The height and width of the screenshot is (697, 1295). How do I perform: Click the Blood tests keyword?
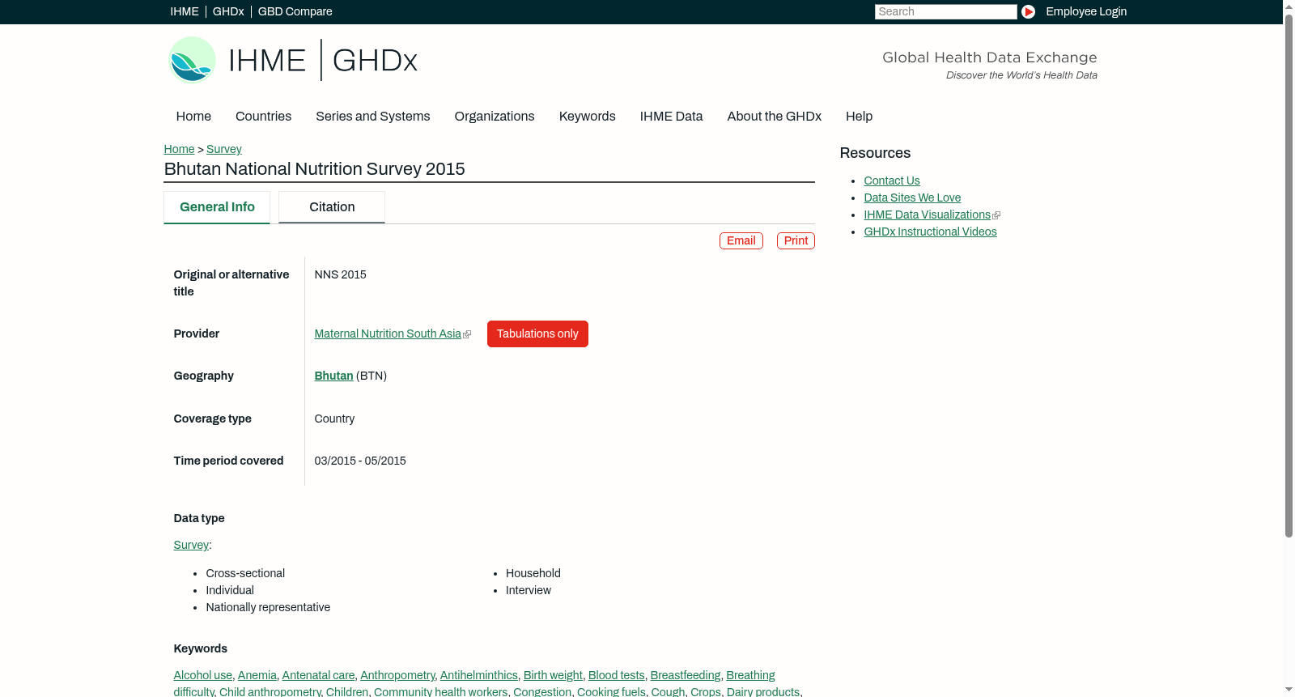coord(617,675)
